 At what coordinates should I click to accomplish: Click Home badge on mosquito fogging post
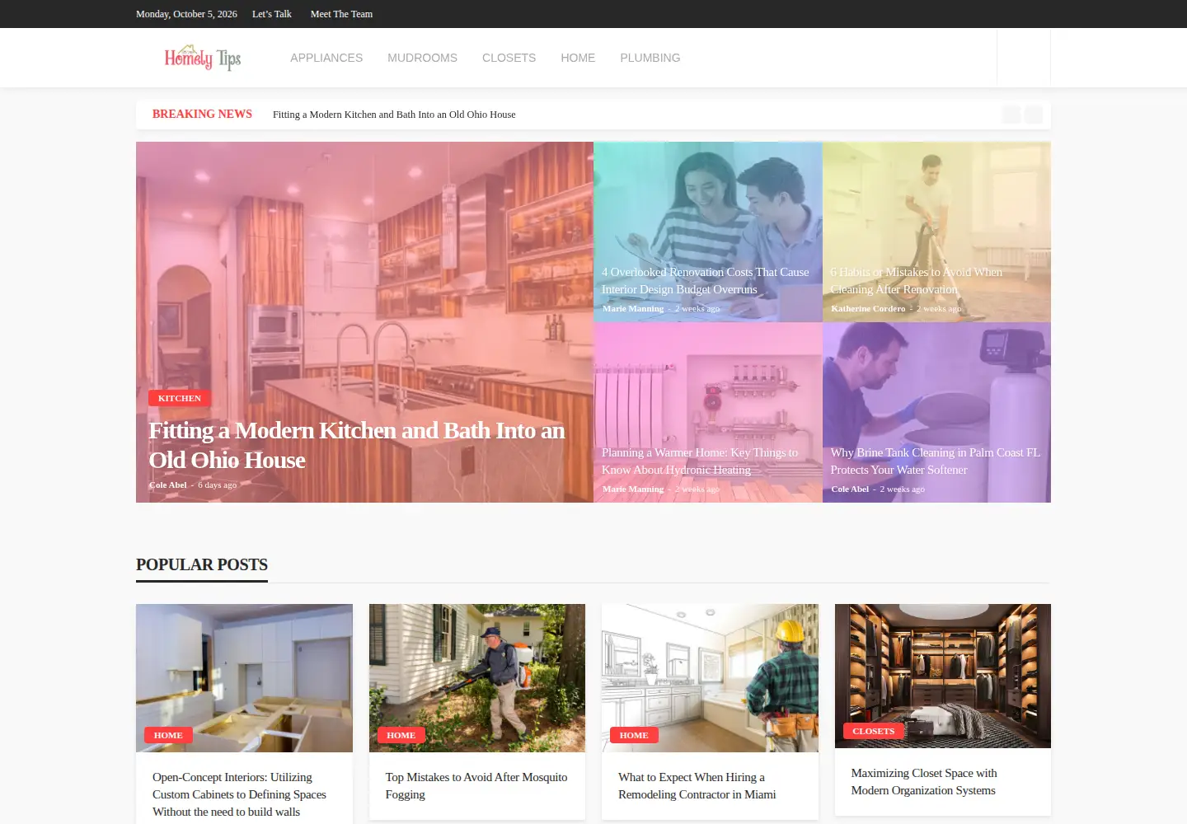pyautogui.click(x=401, y=735)
